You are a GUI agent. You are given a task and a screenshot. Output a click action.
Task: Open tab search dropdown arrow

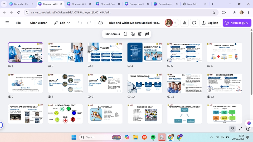click(4, 4)
